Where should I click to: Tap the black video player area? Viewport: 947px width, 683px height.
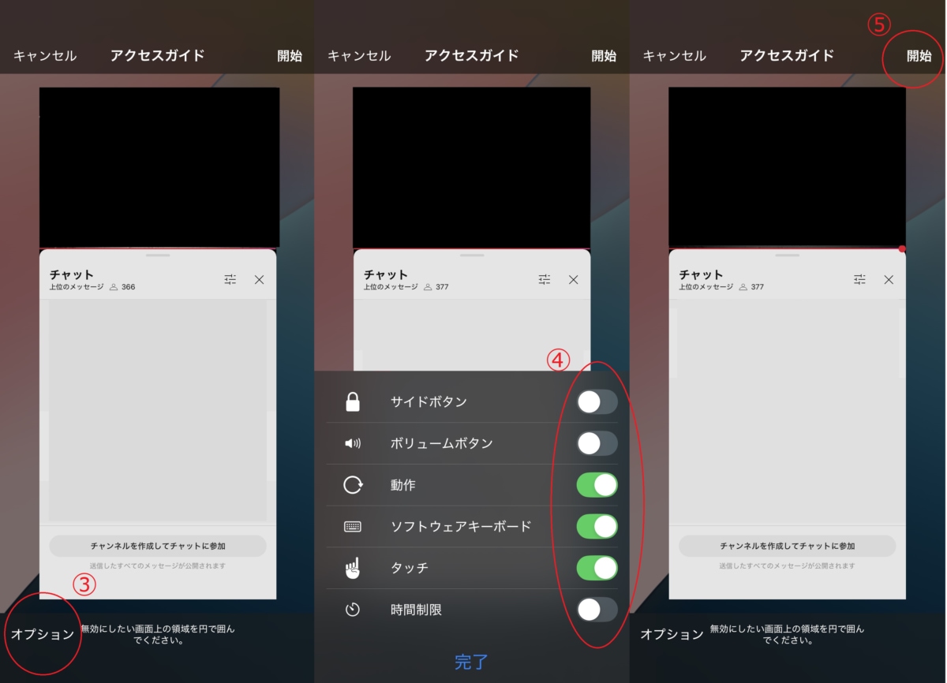tap(158, 166)
